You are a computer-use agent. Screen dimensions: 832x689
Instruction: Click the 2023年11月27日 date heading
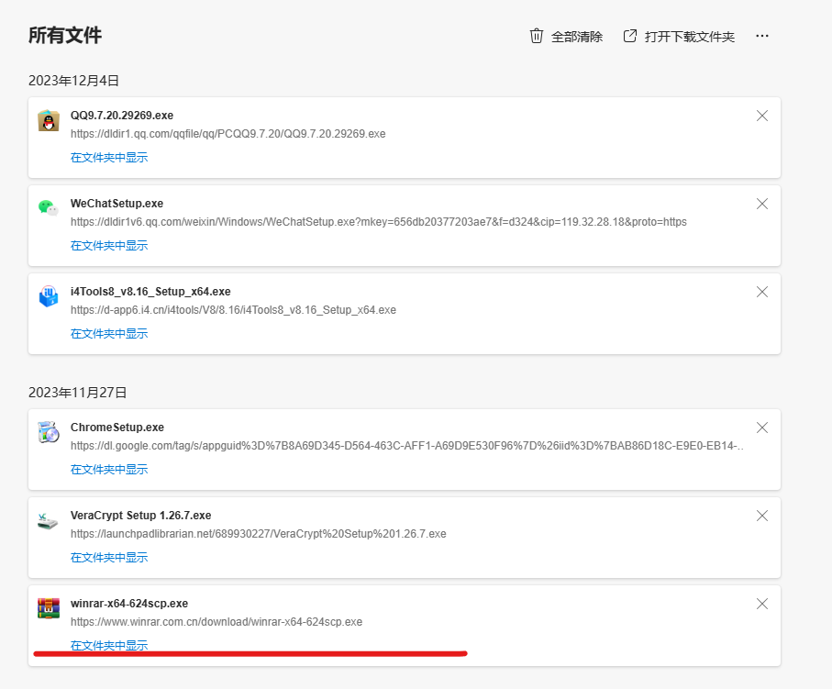click(77, 393)
